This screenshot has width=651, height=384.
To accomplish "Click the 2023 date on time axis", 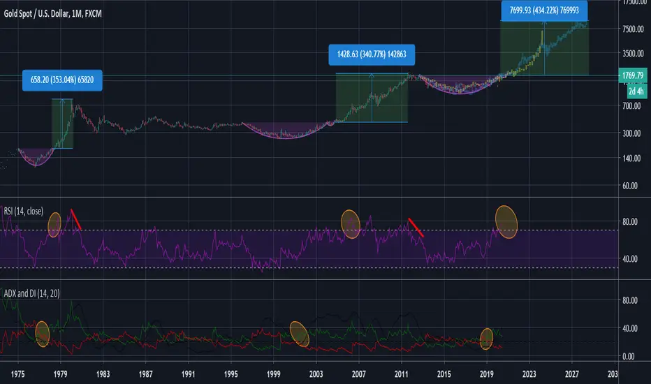I will [x=529, y=374].
